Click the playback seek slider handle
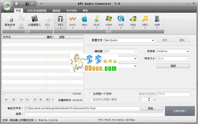This screenshot has height=124, width=198. (3, 93)
